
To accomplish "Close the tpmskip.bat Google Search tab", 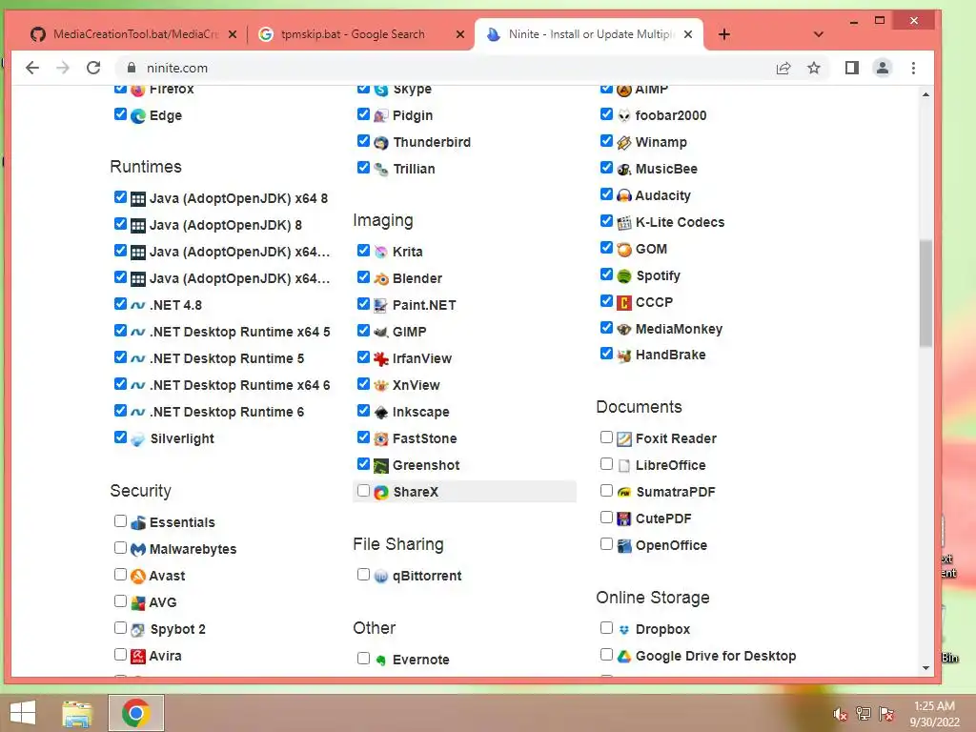I will click(x=460, y=34).
